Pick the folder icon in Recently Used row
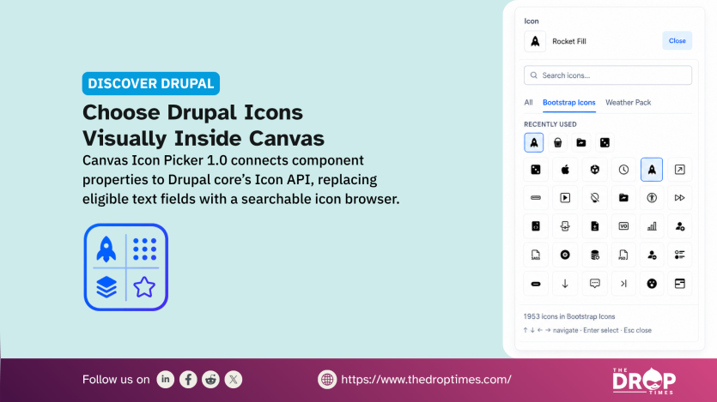717x402 pixels. coord(581,142)
